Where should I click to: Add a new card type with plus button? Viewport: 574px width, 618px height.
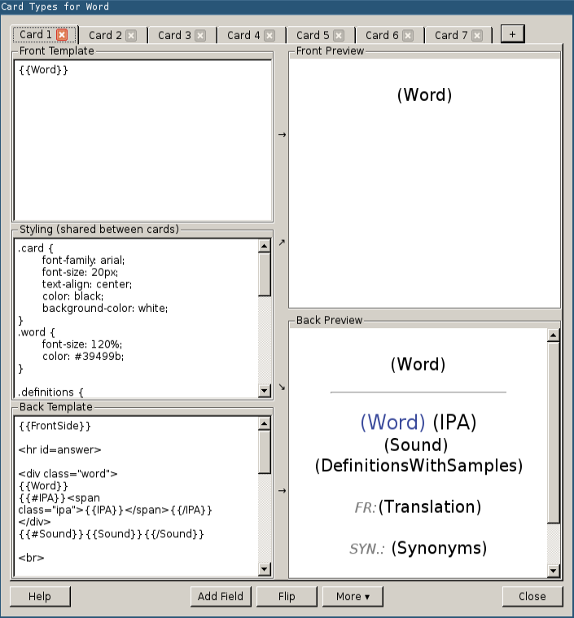512,34
